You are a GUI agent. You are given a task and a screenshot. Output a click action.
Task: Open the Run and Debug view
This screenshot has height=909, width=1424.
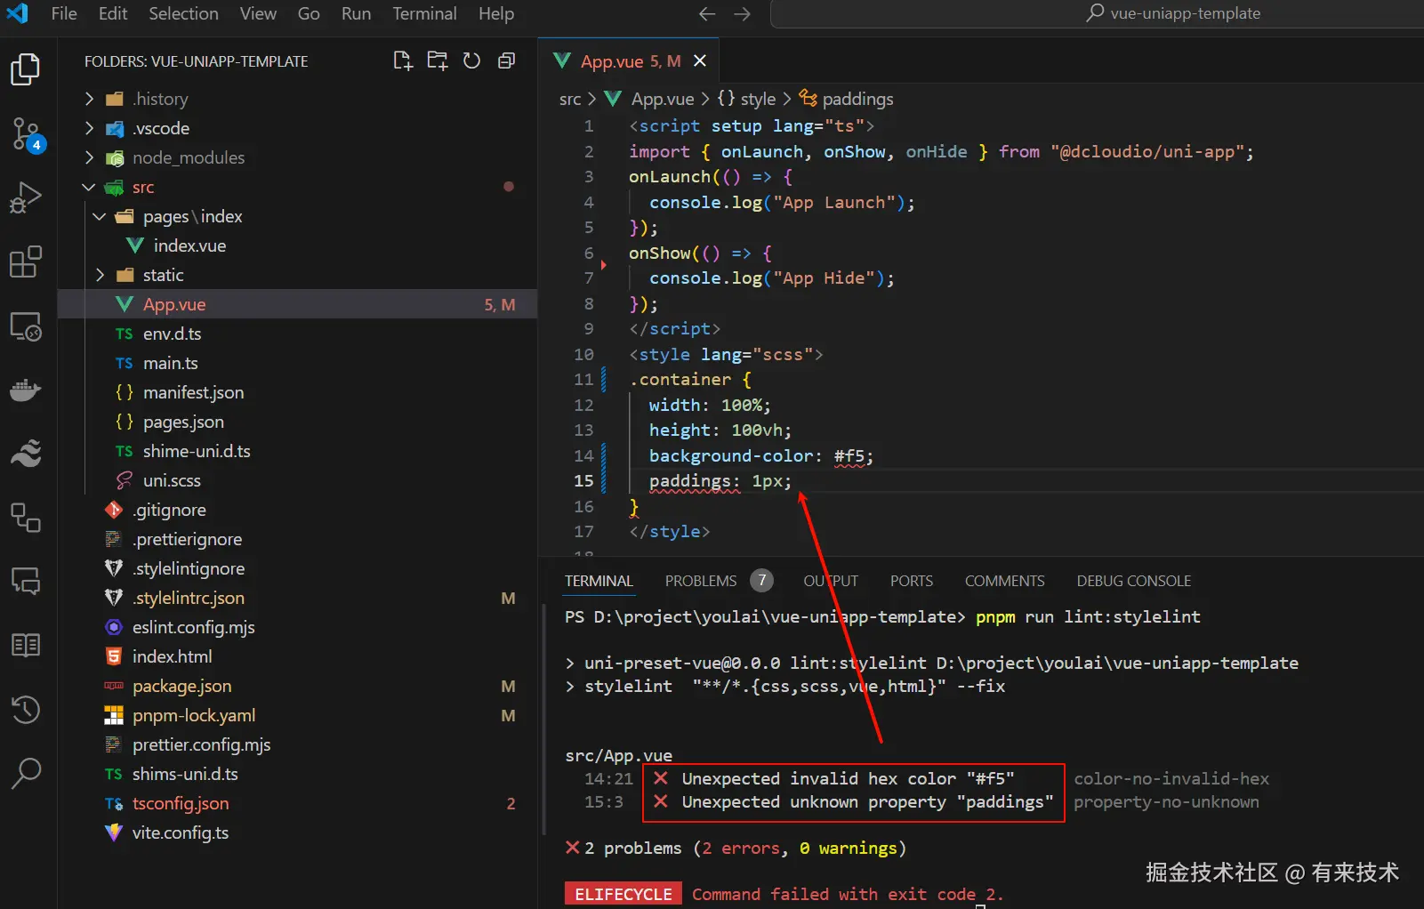pos(26,197)
